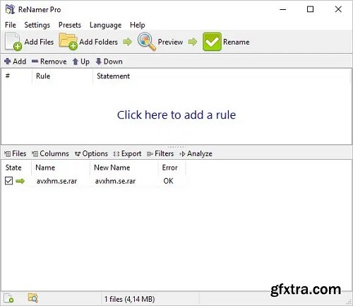
Task: Click the plus icon to add rule
Action: click(x=8, y=61)
